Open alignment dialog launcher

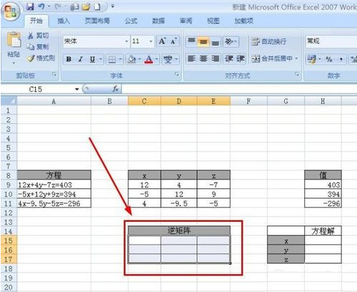point(297,74)
